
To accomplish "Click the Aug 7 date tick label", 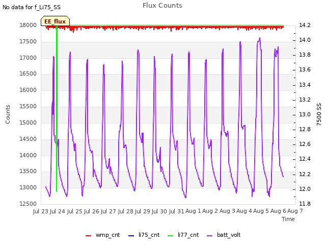I will coord(295,211).
